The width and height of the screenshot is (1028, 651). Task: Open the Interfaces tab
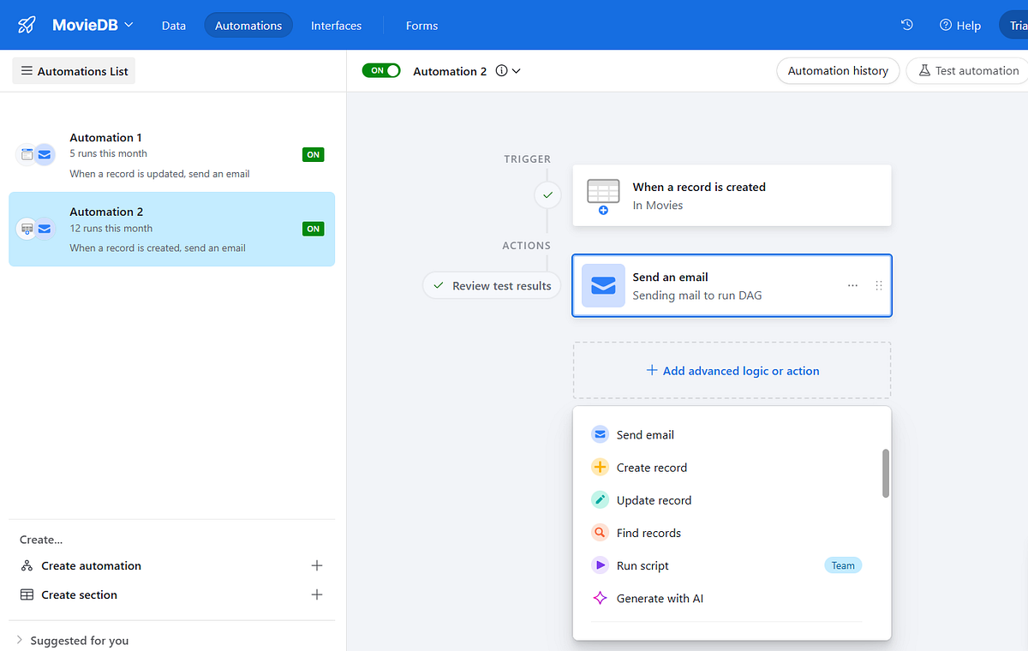click(x=336, y=26)
